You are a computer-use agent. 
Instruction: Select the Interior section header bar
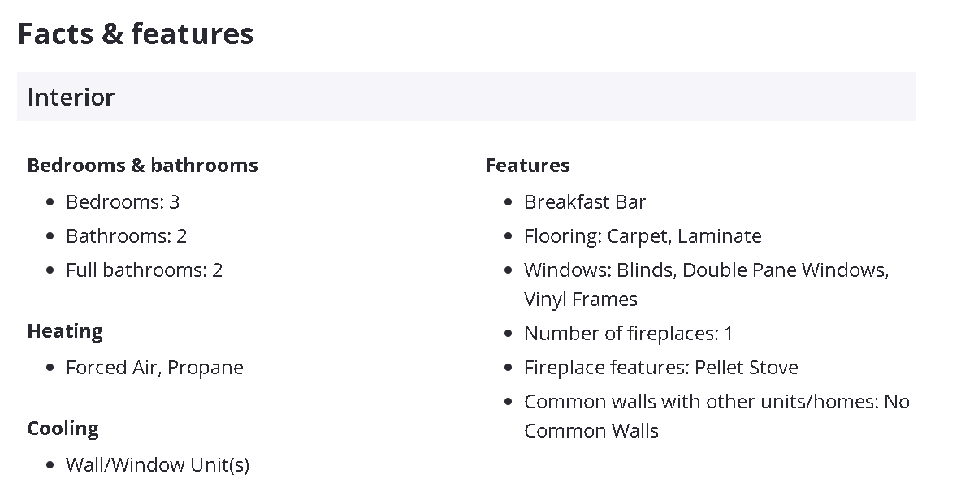[x=465, y=97]
